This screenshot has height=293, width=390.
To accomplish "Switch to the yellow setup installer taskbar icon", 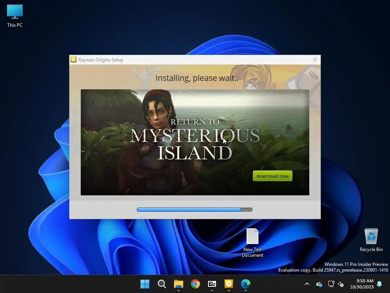I will 229,284.
